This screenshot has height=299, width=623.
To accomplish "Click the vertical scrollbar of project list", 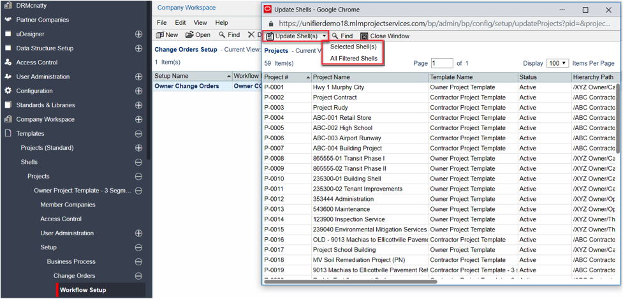I will [618, 119].
